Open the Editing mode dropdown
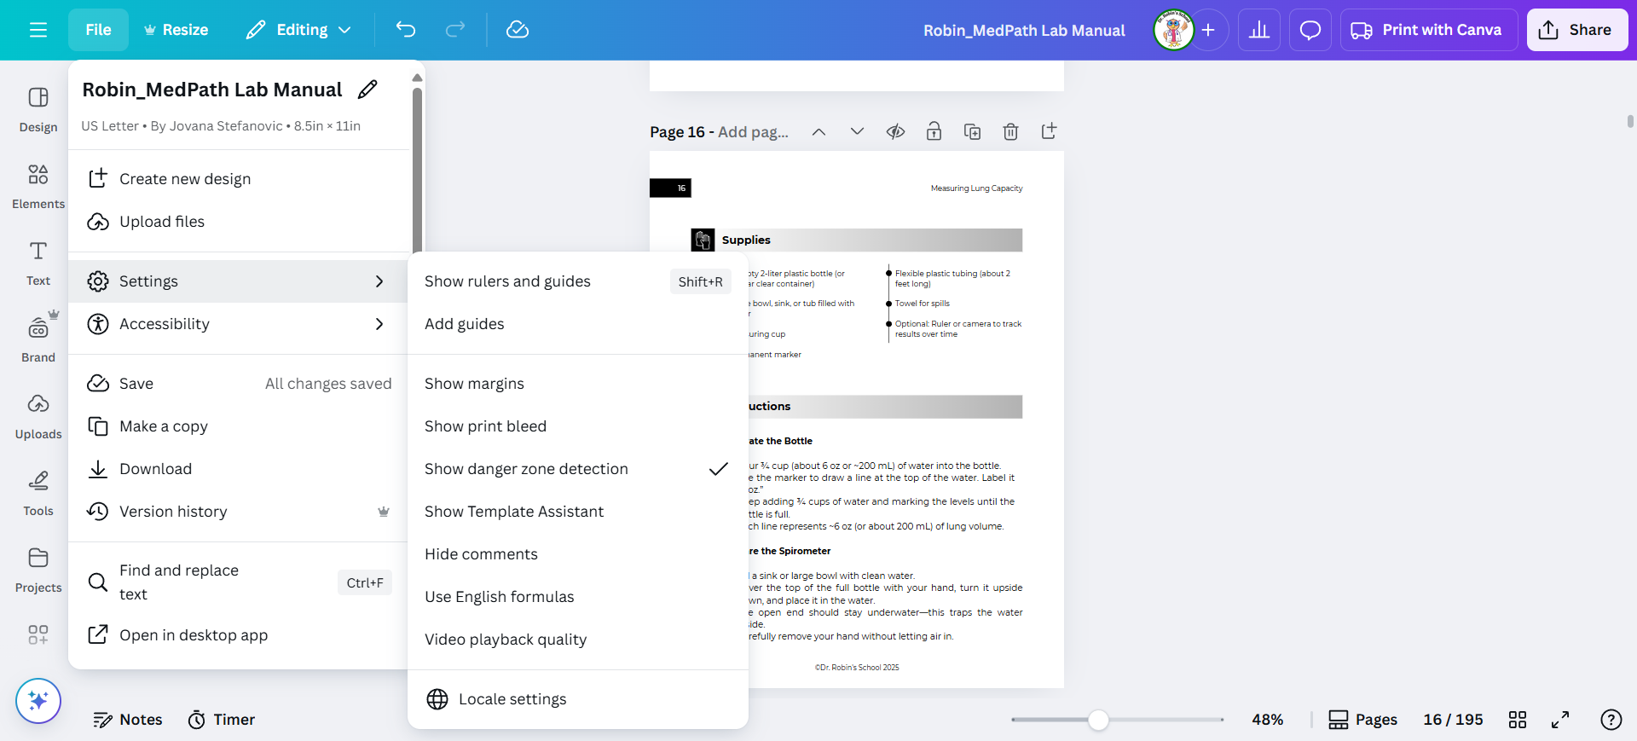 click(298, 30)
